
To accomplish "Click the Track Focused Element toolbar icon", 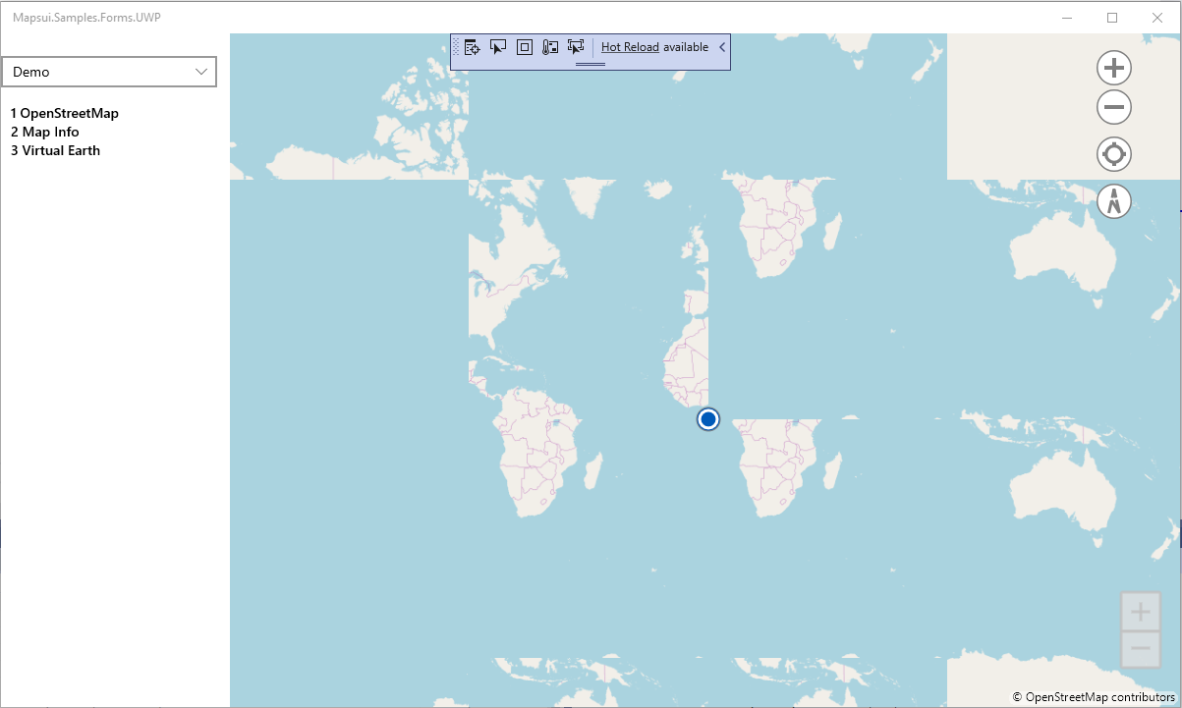I will click(x=549, y=46).
